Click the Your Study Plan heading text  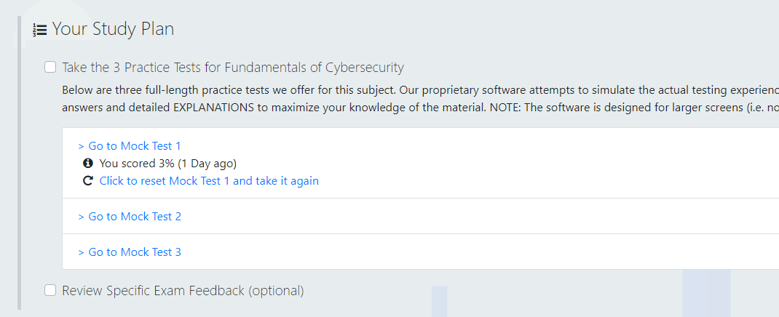click(114, 29)
